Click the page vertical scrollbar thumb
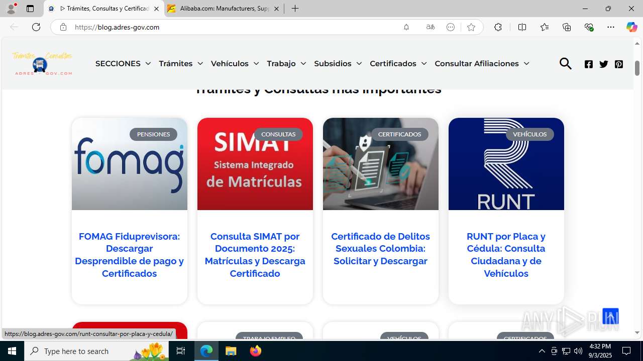 [637, 67]
